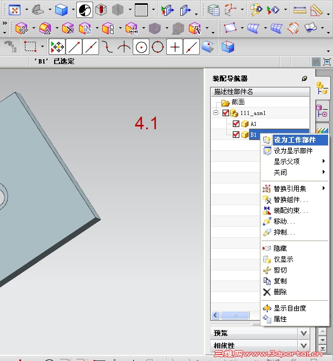Expand the 预览 panel section

point(304,333)
